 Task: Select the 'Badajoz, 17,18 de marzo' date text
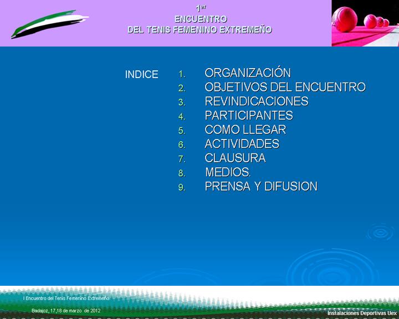66,311
